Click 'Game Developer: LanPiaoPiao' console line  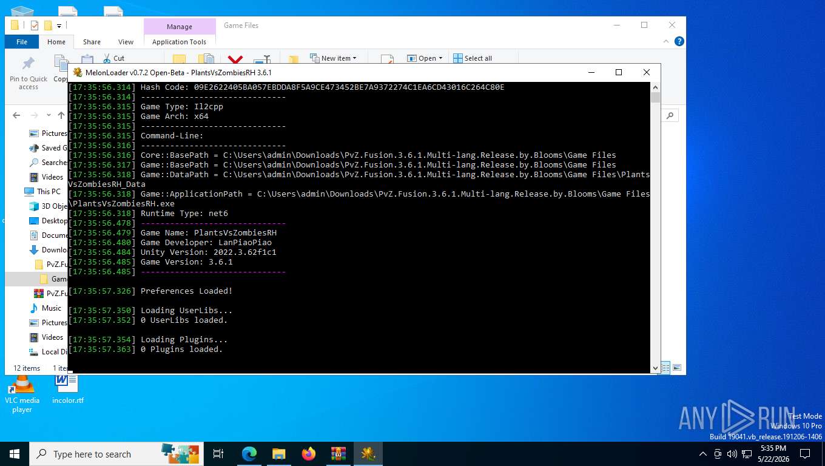tap(206, 243)
